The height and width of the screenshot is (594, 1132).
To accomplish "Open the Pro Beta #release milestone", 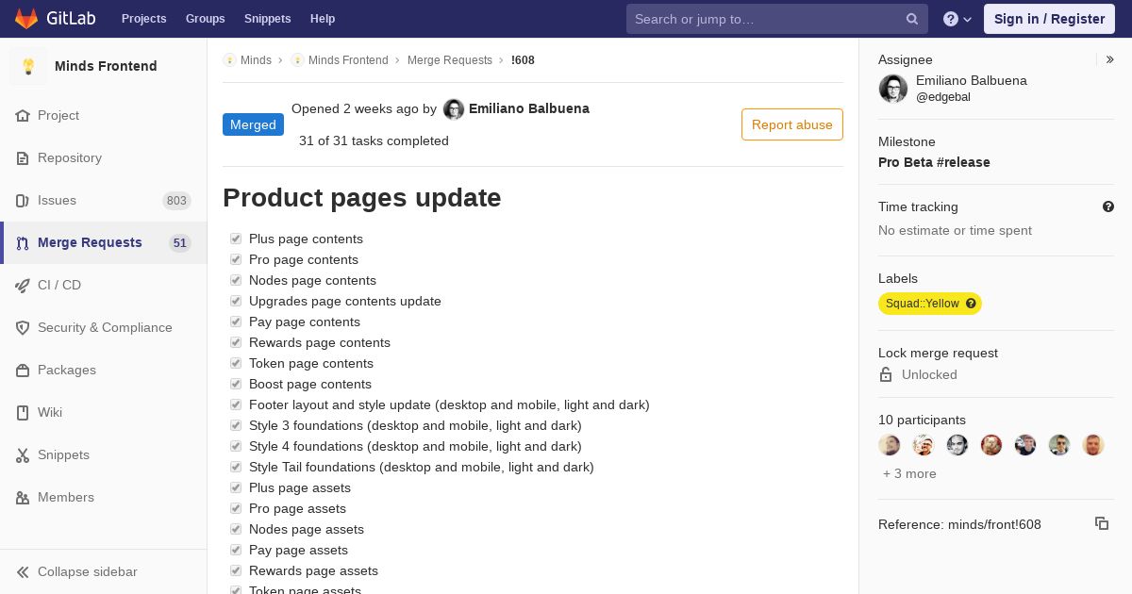I will point(934,162).
